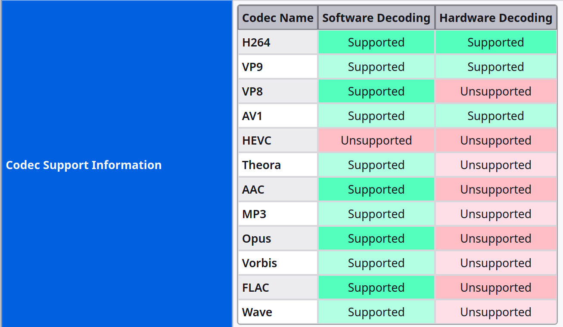Click HEVC software decoding Unsupported cell

click(376, 141)
